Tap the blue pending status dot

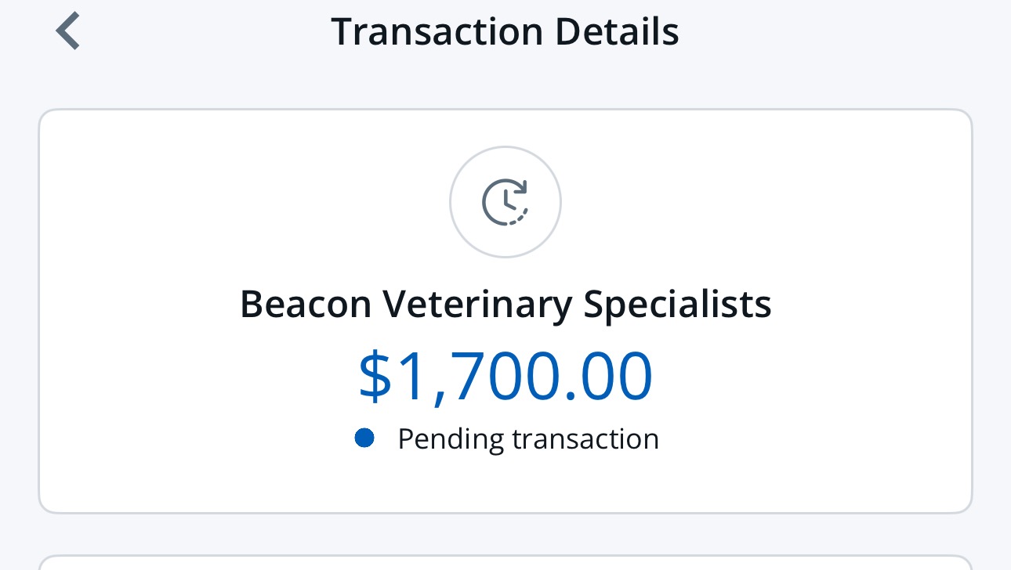pyautogui.click(x=364, y=438)
